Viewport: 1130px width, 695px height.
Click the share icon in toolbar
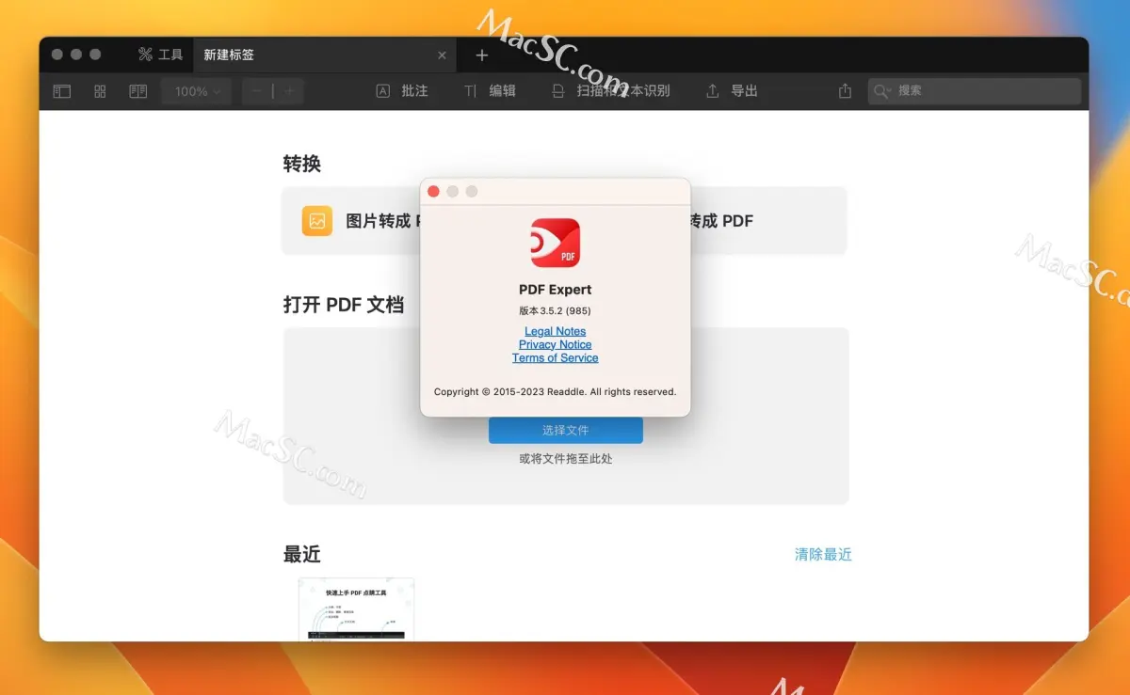tap(845, 90)
